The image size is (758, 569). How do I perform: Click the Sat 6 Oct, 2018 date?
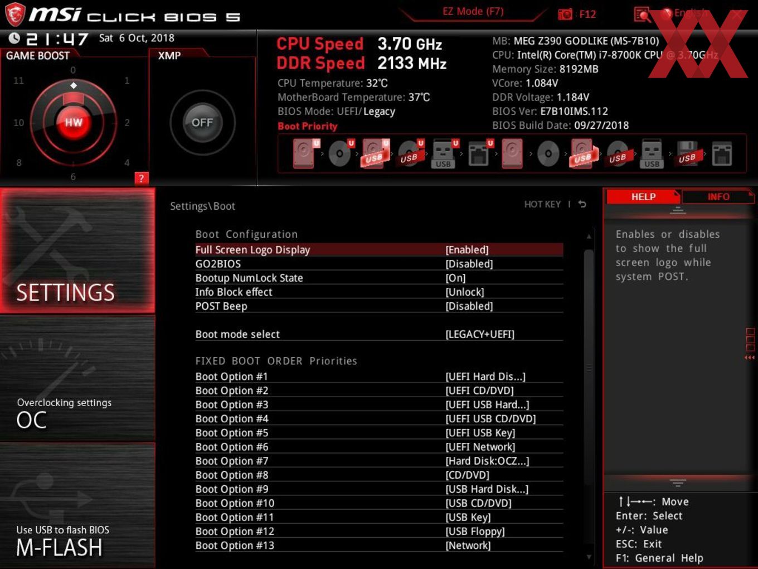(x=137, y=38)
